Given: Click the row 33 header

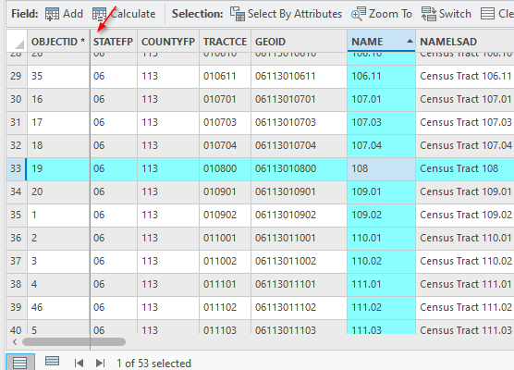Looking at the screenshot, I should pyautogui.click(x=17, y=169).
